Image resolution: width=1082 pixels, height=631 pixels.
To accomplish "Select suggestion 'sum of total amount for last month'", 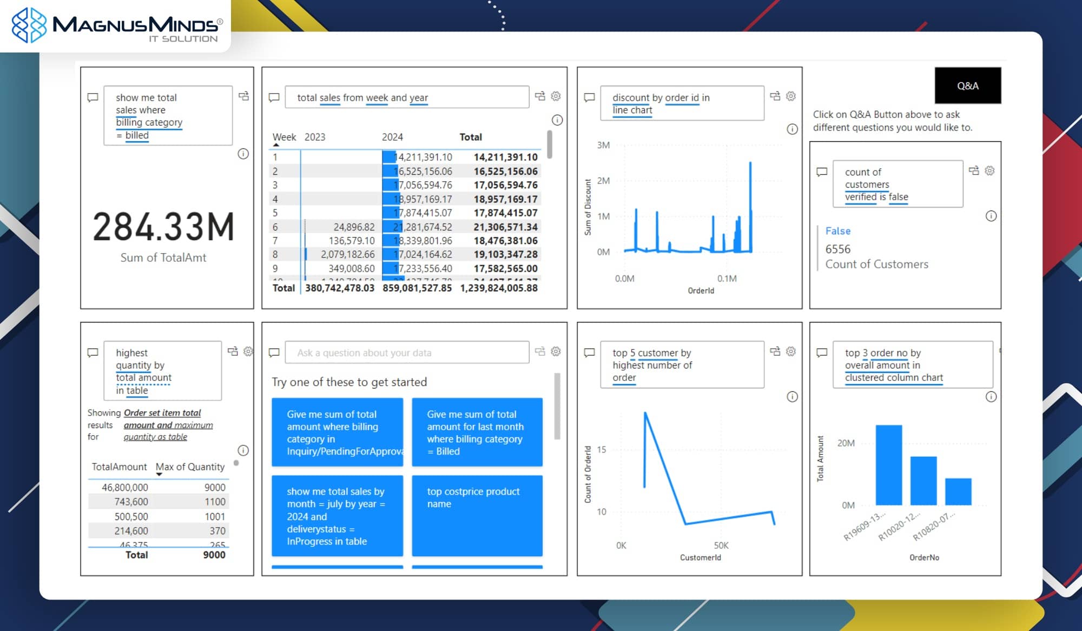I will point(477,432).
